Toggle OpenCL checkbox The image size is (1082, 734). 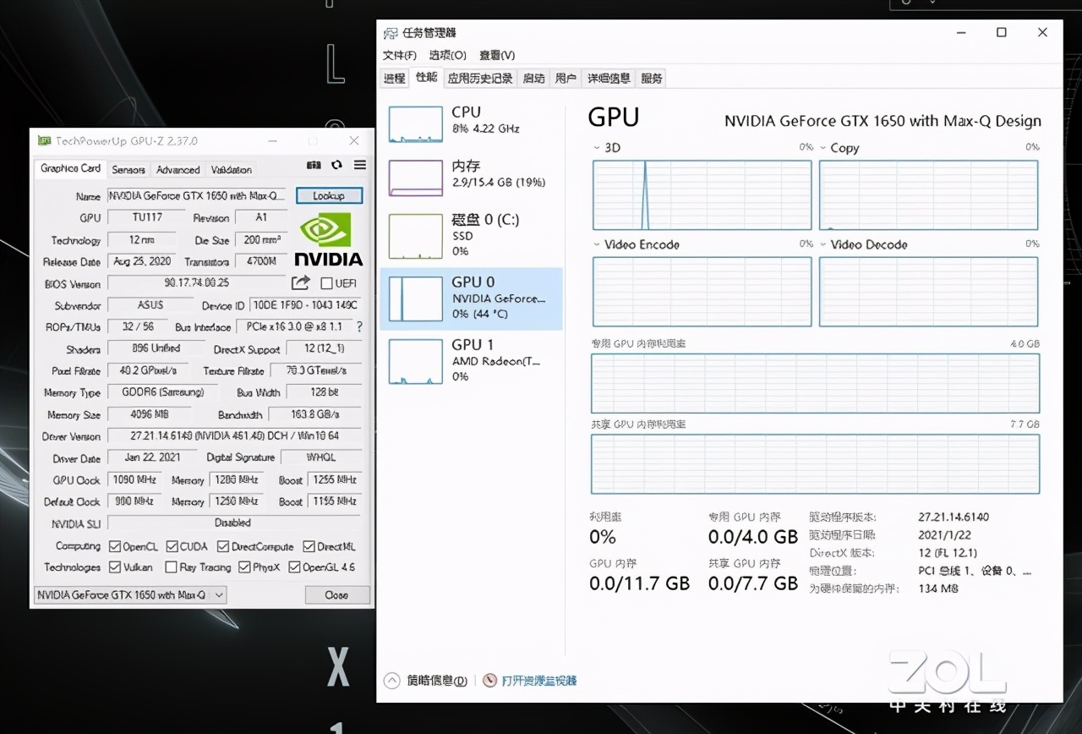[113, 546]
